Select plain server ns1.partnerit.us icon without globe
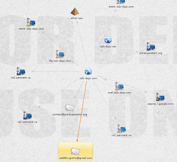The image size is (177, 162). tap(122, 128)
